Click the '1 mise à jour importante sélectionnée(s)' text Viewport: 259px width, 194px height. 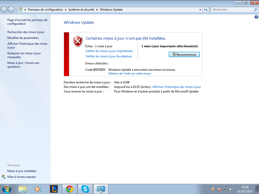click(x=170, y=46)
